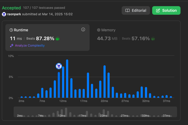Click the sparkle icon by Analyze Complexity
Image resolution: width=188 pixels, height=125 pixels.
[12, 46]
